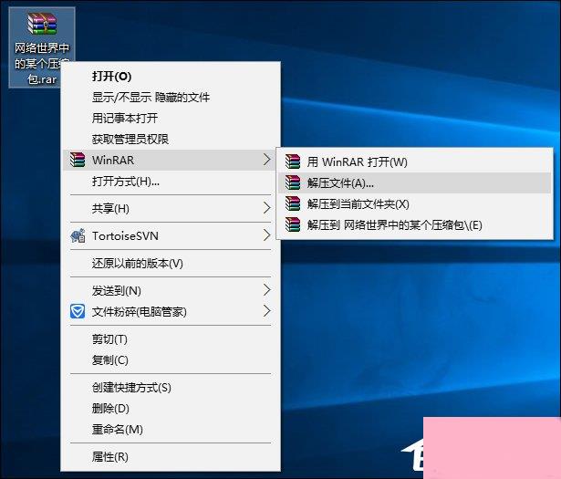Open the TortoiseSVN entry
Image resolution: width=561 pixels, height=479 pixels.
pos(171,235)
